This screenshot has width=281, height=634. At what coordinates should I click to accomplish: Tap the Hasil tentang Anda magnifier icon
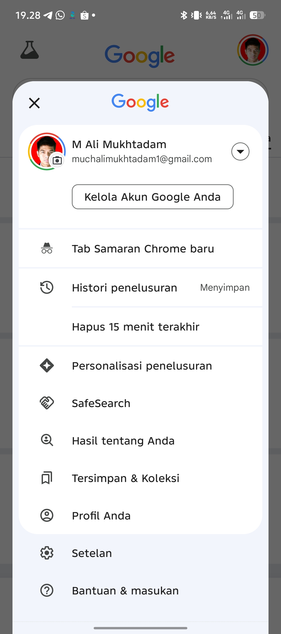(x=47, y=440)
